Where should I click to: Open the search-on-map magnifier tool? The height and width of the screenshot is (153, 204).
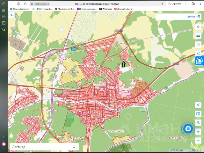click(198, 123)
